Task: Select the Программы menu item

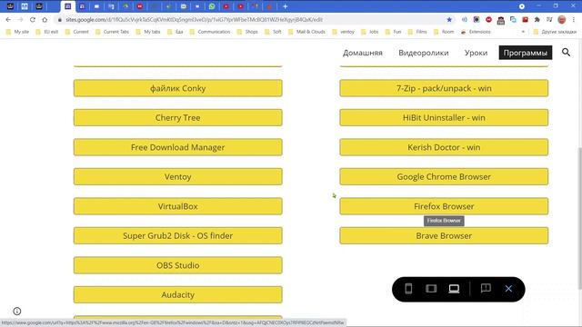Action: pyautogui.click(x=526, y=53)
